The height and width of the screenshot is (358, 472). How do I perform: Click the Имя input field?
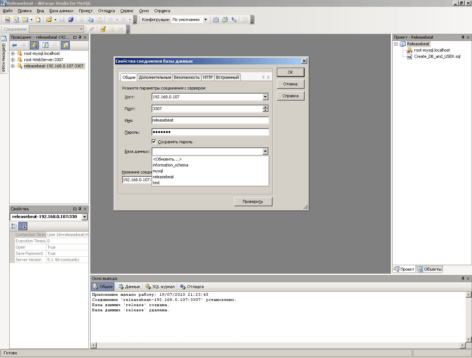[x=210, y=120]
